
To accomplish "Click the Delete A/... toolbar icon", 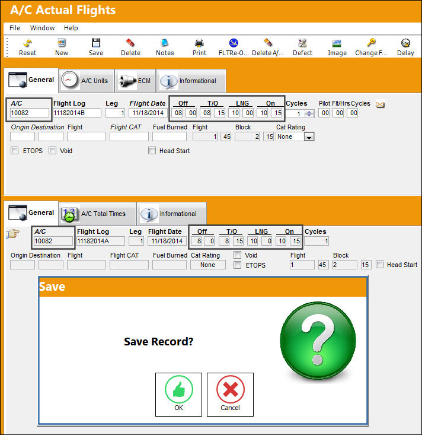I will pyautogui.click(x=268, y=43).
